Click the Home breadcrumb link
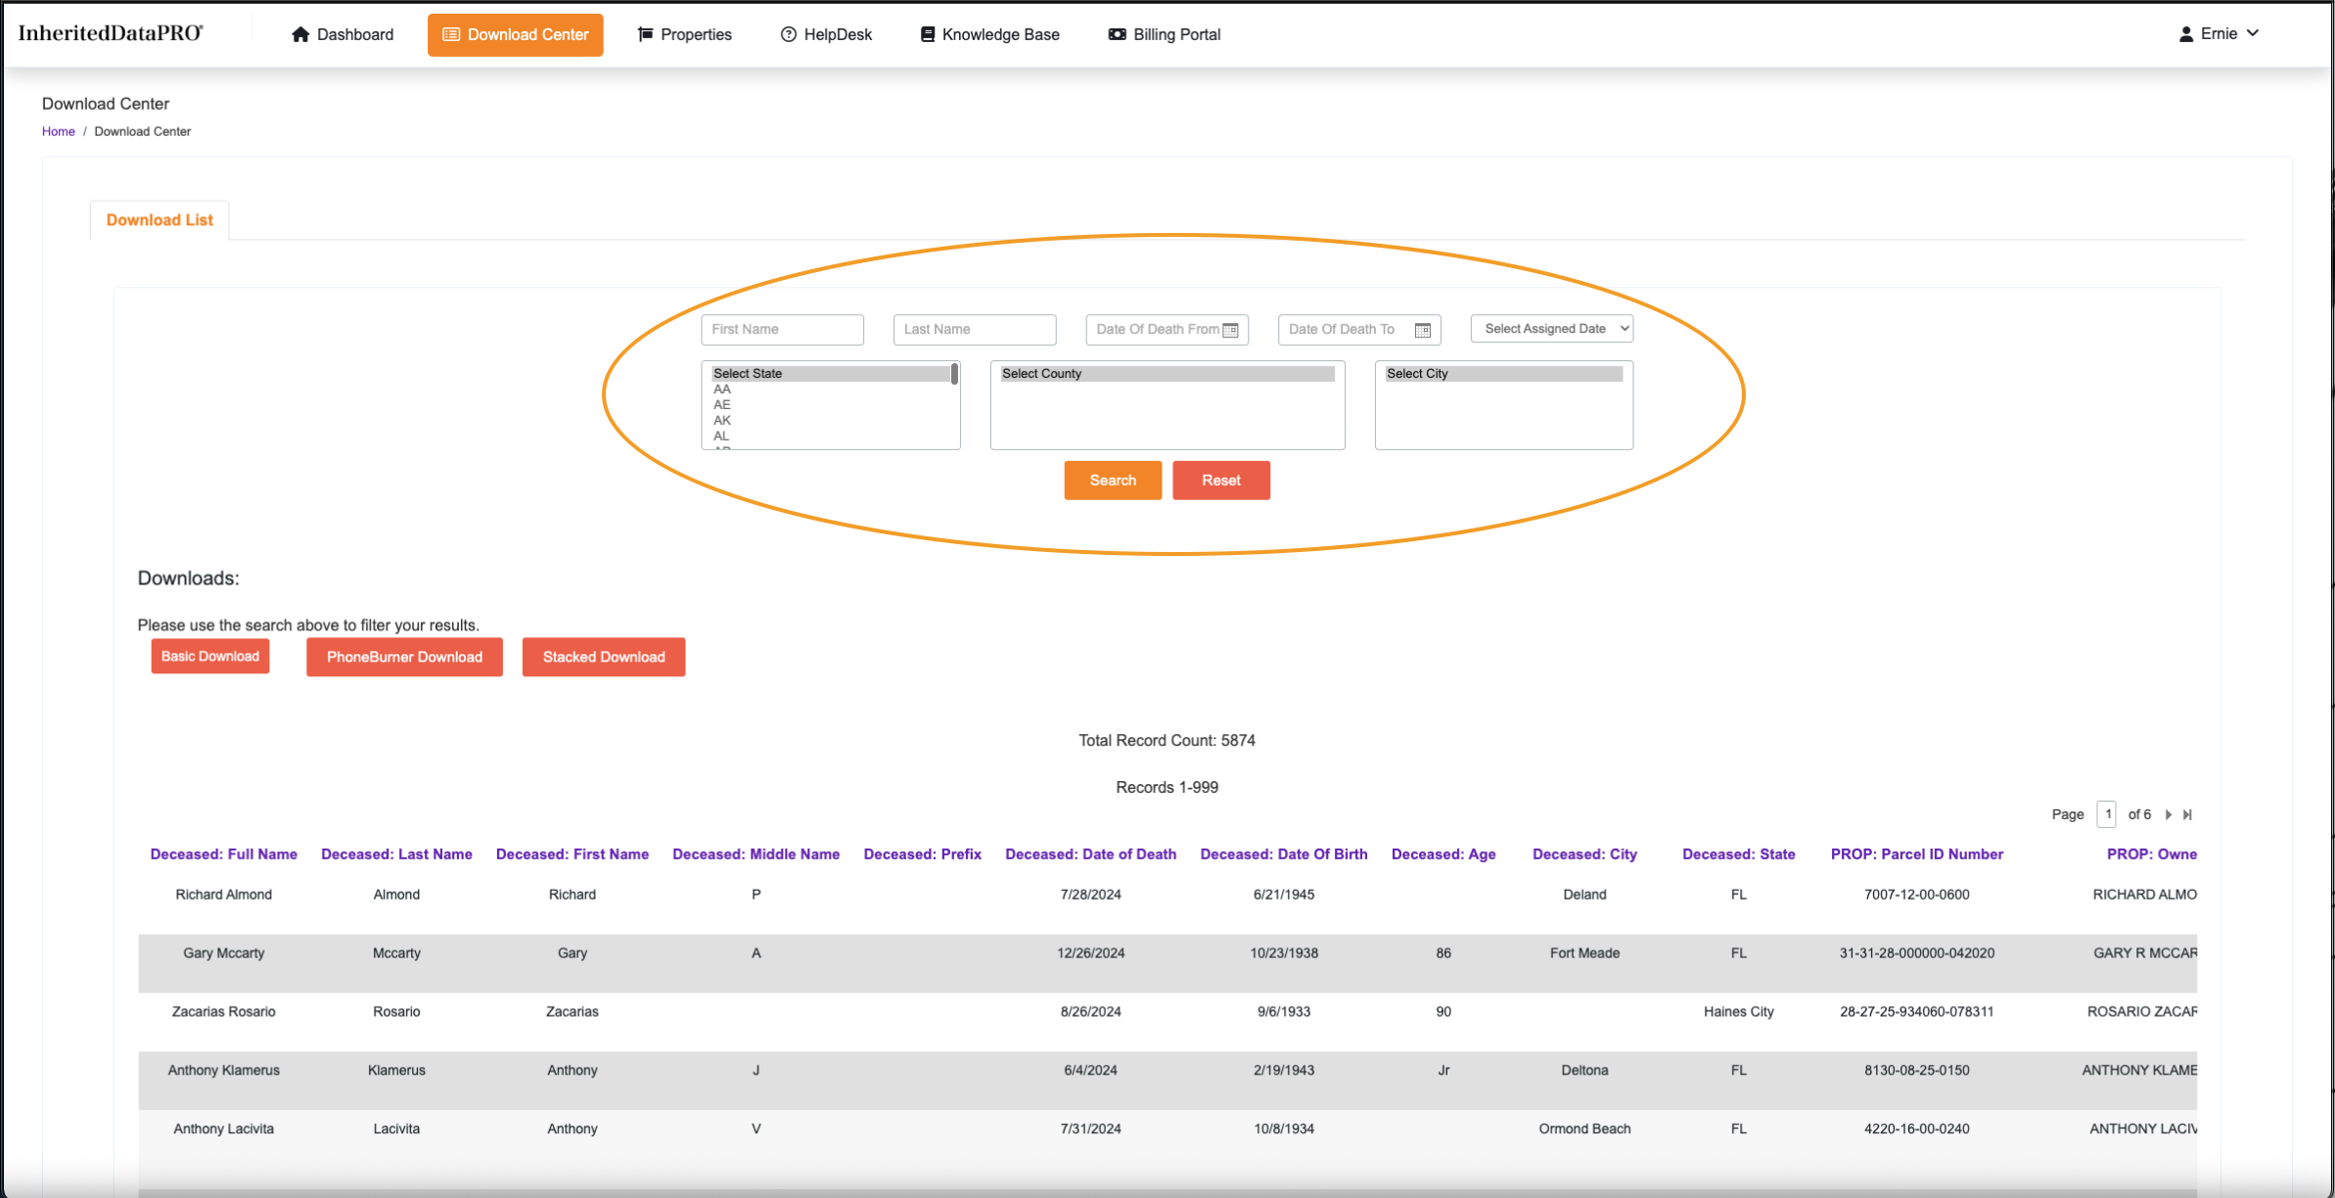The width and height of the screenshot is (2335, 1198). pos(58,131)
